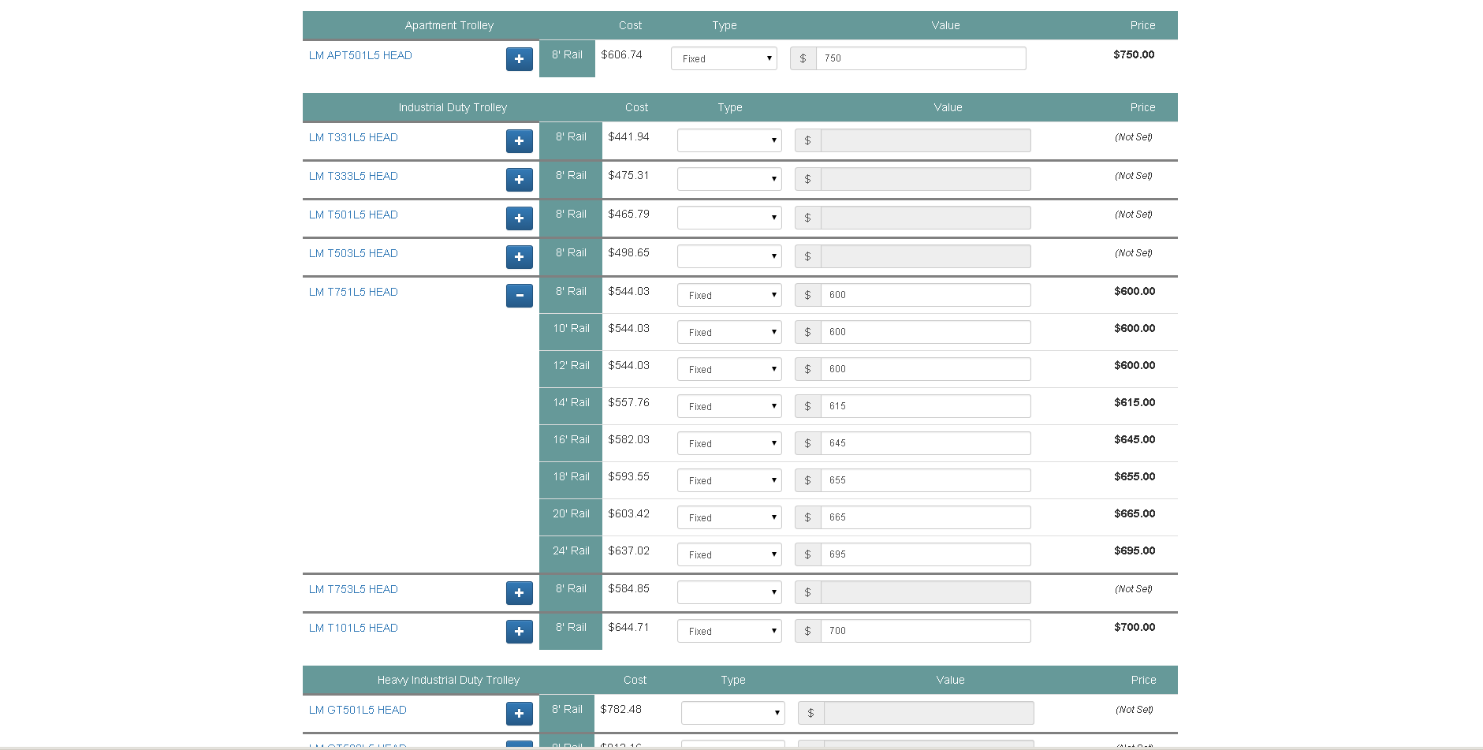Select the $750.00 price text

[1134, 54]
